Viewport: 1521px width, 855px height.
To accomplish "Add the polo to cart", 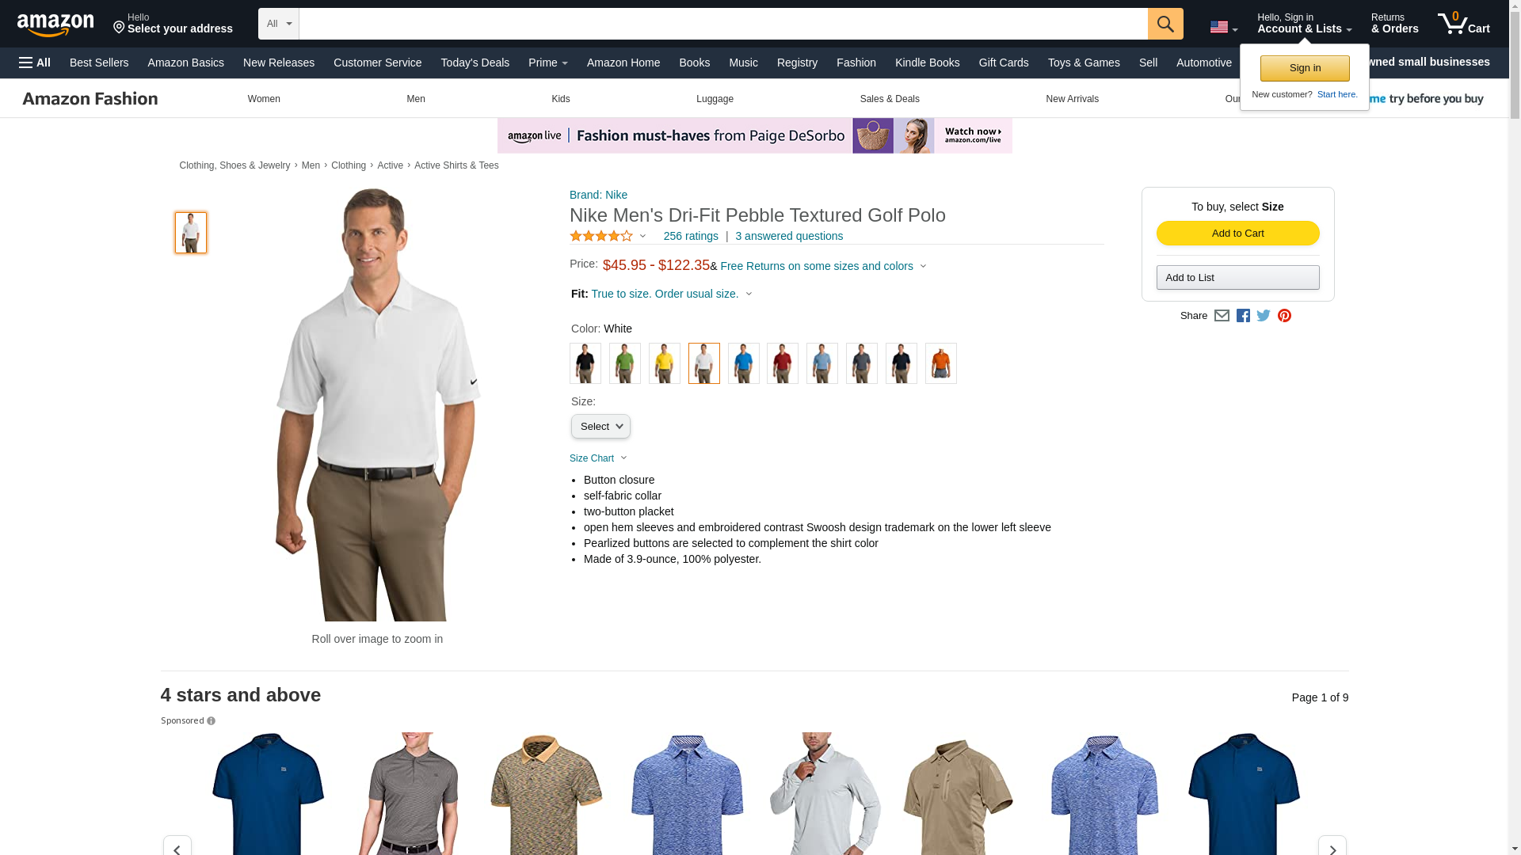I will coord(1237,233).
